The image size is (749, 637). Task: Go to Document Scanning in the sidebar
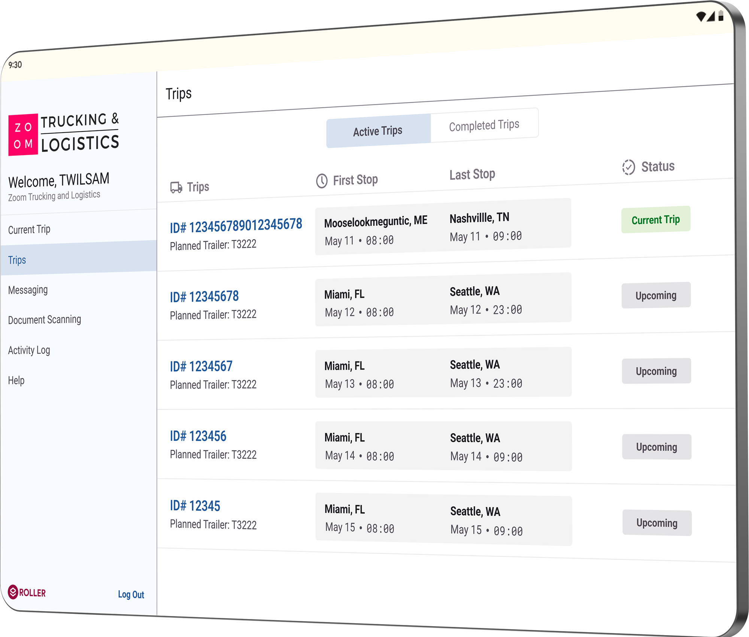pos(45,319)
